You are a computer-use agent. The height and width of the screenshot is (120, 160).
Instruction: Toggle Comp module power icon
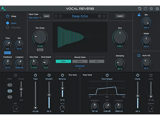(x=138, y=75)
